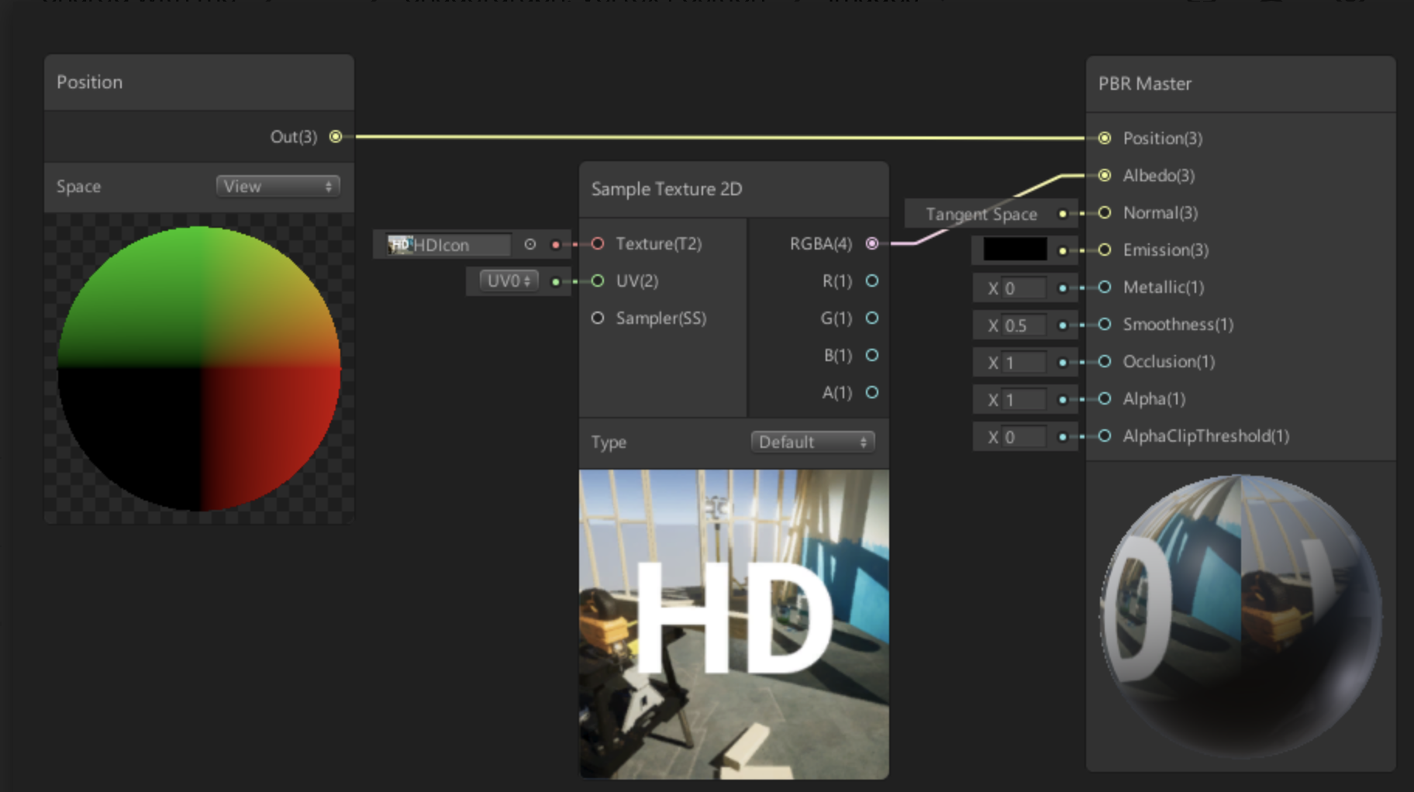Click the Metallic(1) port on PBR Master
Viewport: 1414px width, 792px height.
(1104, 287)
